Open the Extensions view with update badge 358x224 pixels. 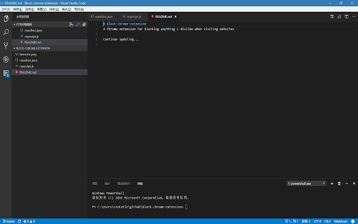coord(6,73)
